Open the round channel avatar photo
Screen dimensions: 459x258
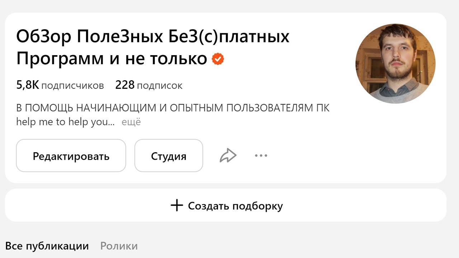point(395,63)
